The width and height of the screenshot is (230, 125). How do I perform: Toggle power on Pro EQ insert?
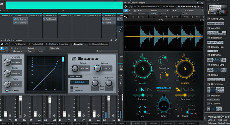[x=103, y=23]
